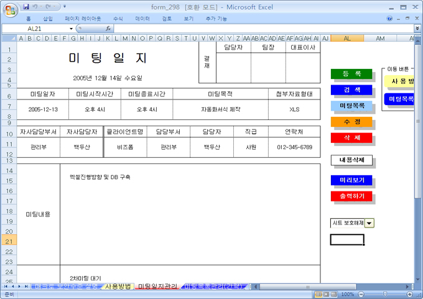The width and height of the screenshot is (423, 299).
Task: Switch to the 사용방법 sheet tab
Action: point(118,287)
